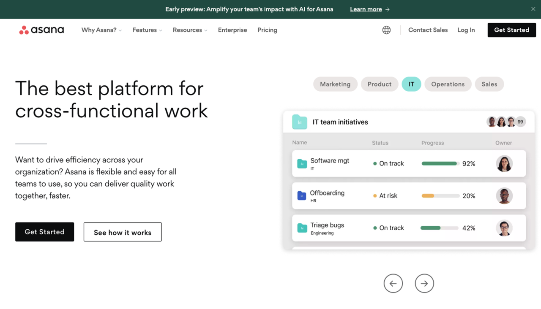Click the Software mgt On track status
541x309 pixels.
tap(388, 163)
